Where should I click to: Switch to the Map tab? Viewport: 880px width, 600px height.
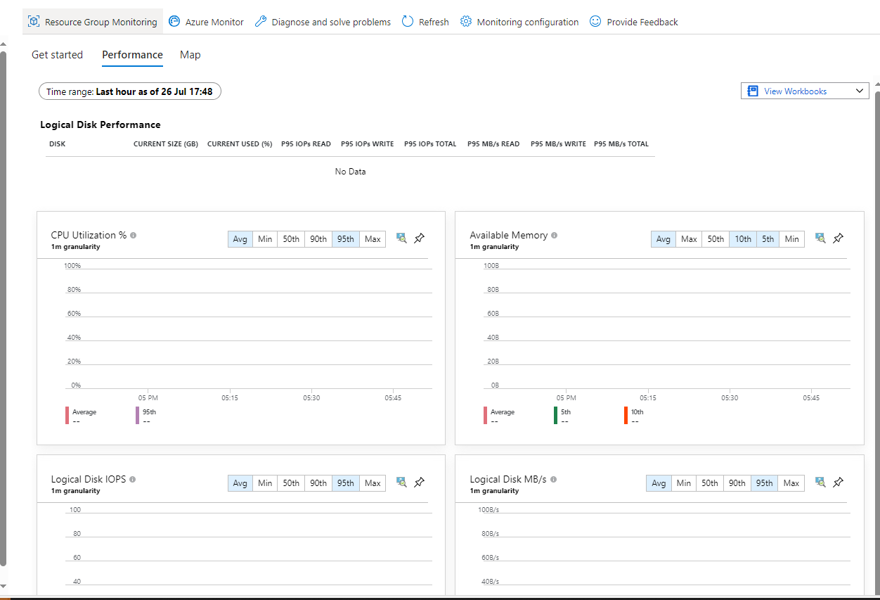coord(190,55)
